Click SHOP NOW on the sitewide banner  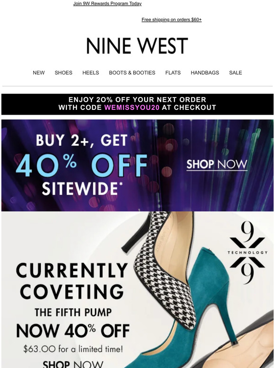click(217, 165)
